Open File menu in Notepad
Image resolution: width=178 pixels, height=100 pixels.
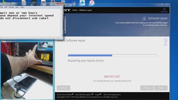(x=2, y=7)
